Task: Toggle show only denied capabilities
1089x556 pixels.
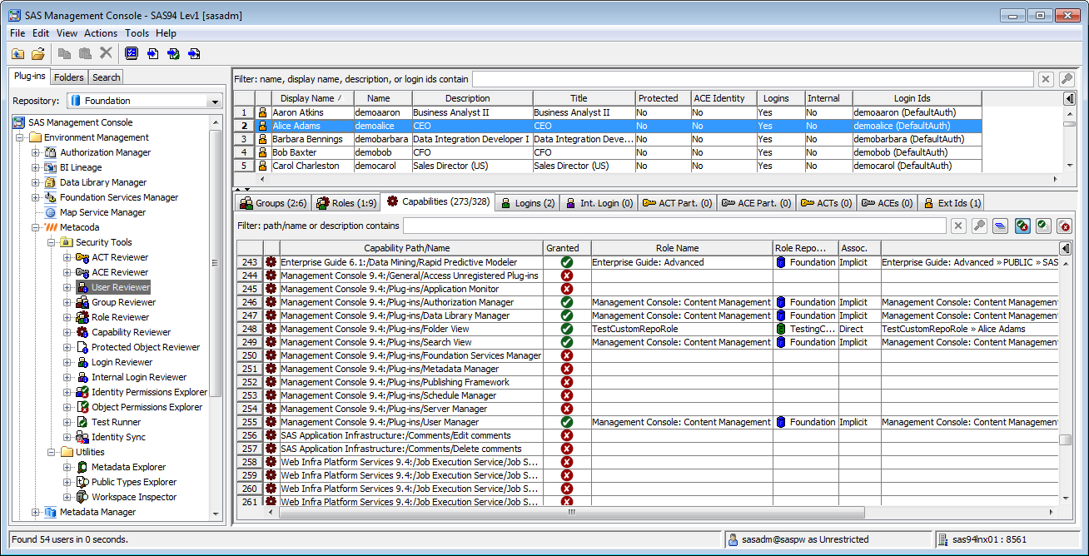Action: pos(1065,226)
